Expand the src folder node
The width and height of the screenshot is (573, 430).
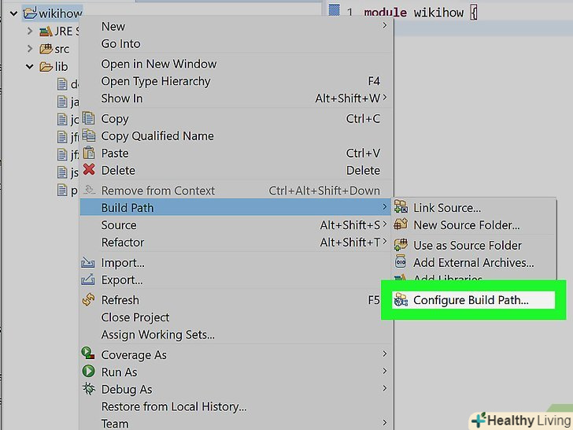(30, 49)
